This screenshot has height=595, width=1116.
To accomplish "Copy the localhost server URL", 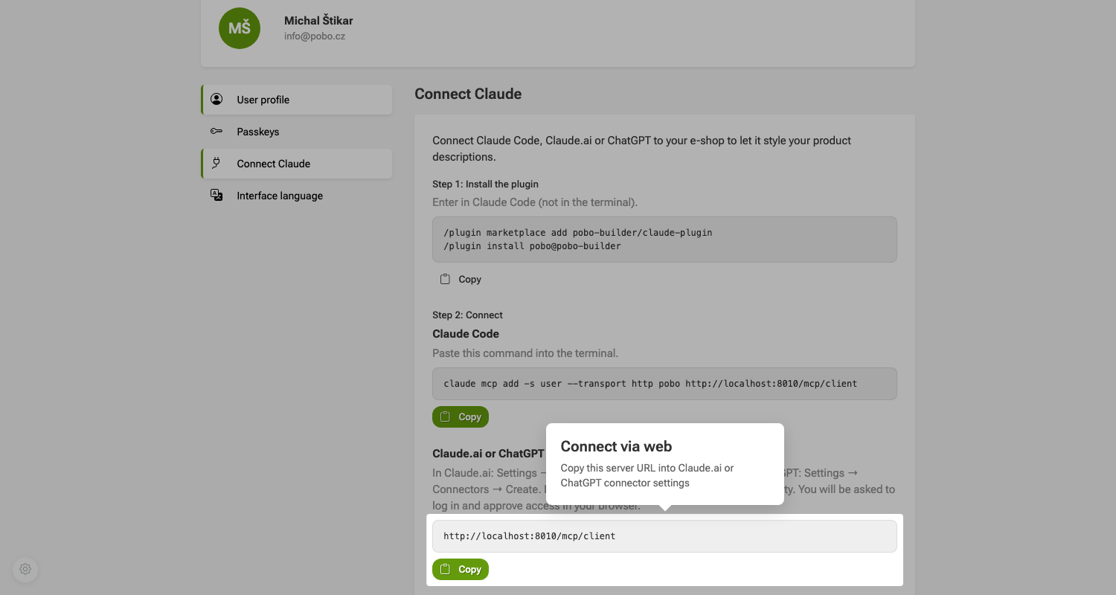I will 461,569.
